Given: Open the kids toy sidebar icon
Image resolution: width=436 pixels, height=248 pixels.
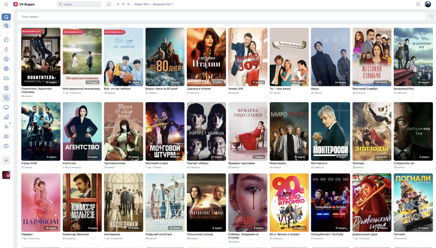Looking at the screenshot, I should [x=6, y=117].
